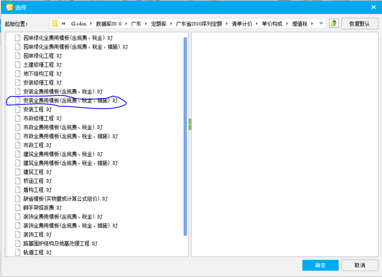Select file 市政修缮工程.DJ

tap(42, 118)
